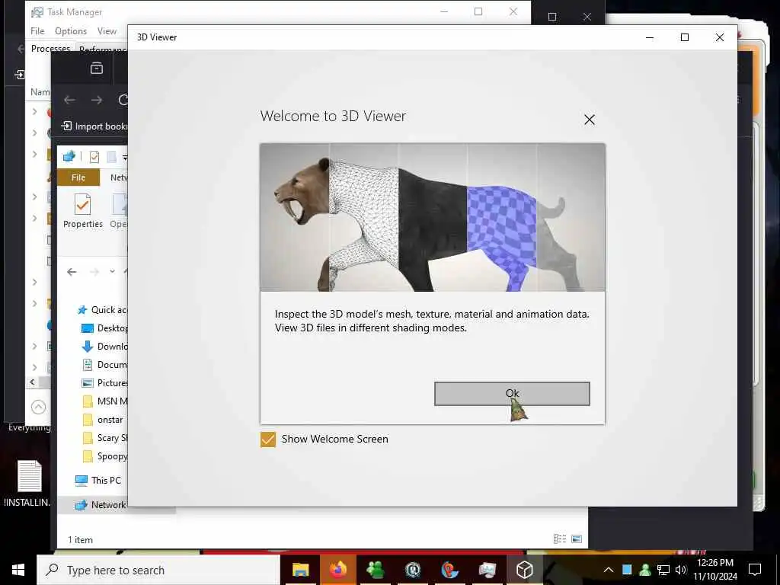
Task: Open File Explorer from the taskbar
Action: [300, 570]
